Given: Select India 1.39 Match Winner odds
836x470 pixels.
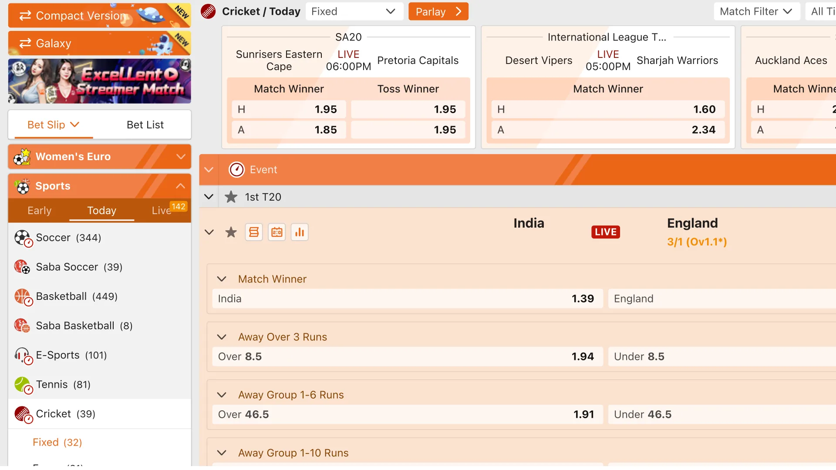Looking at the screenshot, I should pos(406,299).
